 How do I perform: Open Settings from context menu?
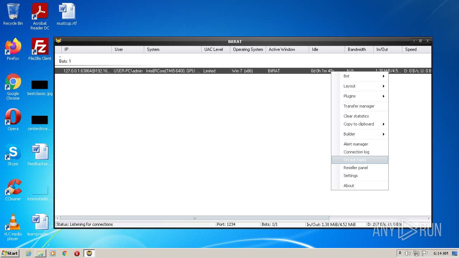pyautogui.click(x=360, y=176)
